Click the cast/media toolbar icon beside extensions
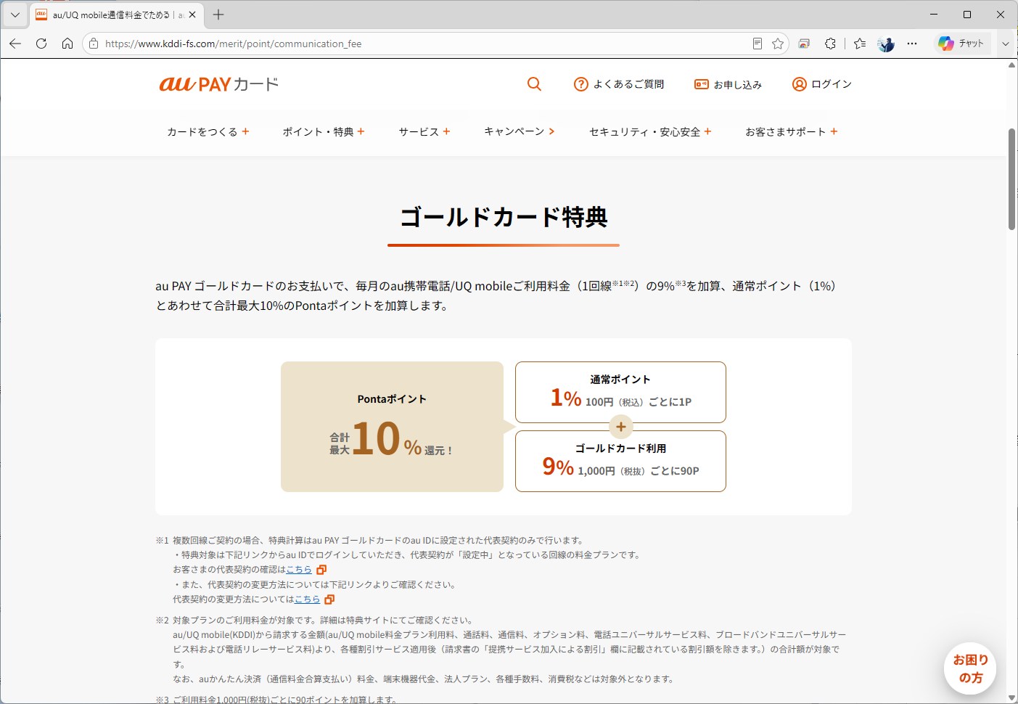The image size is (1018, 704). pyautogui.click(x=804, y=44)
